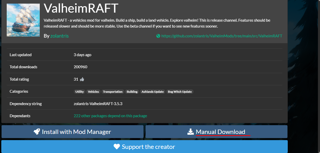320x153 pixels.
Task: Select the Bog Witch Update category tag
Action: 180,92
